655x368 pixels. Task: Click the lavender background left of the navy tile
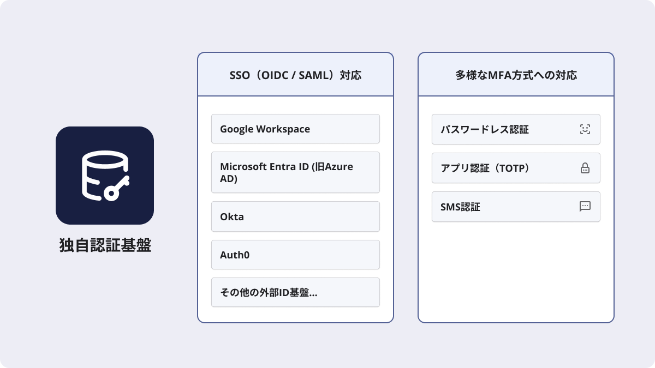27,176
